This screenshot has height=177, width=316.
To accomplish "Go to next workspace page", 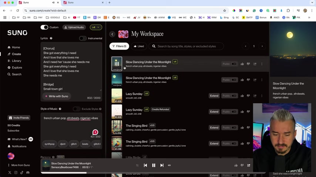I will pyautogui.click(x=262, y=46).
